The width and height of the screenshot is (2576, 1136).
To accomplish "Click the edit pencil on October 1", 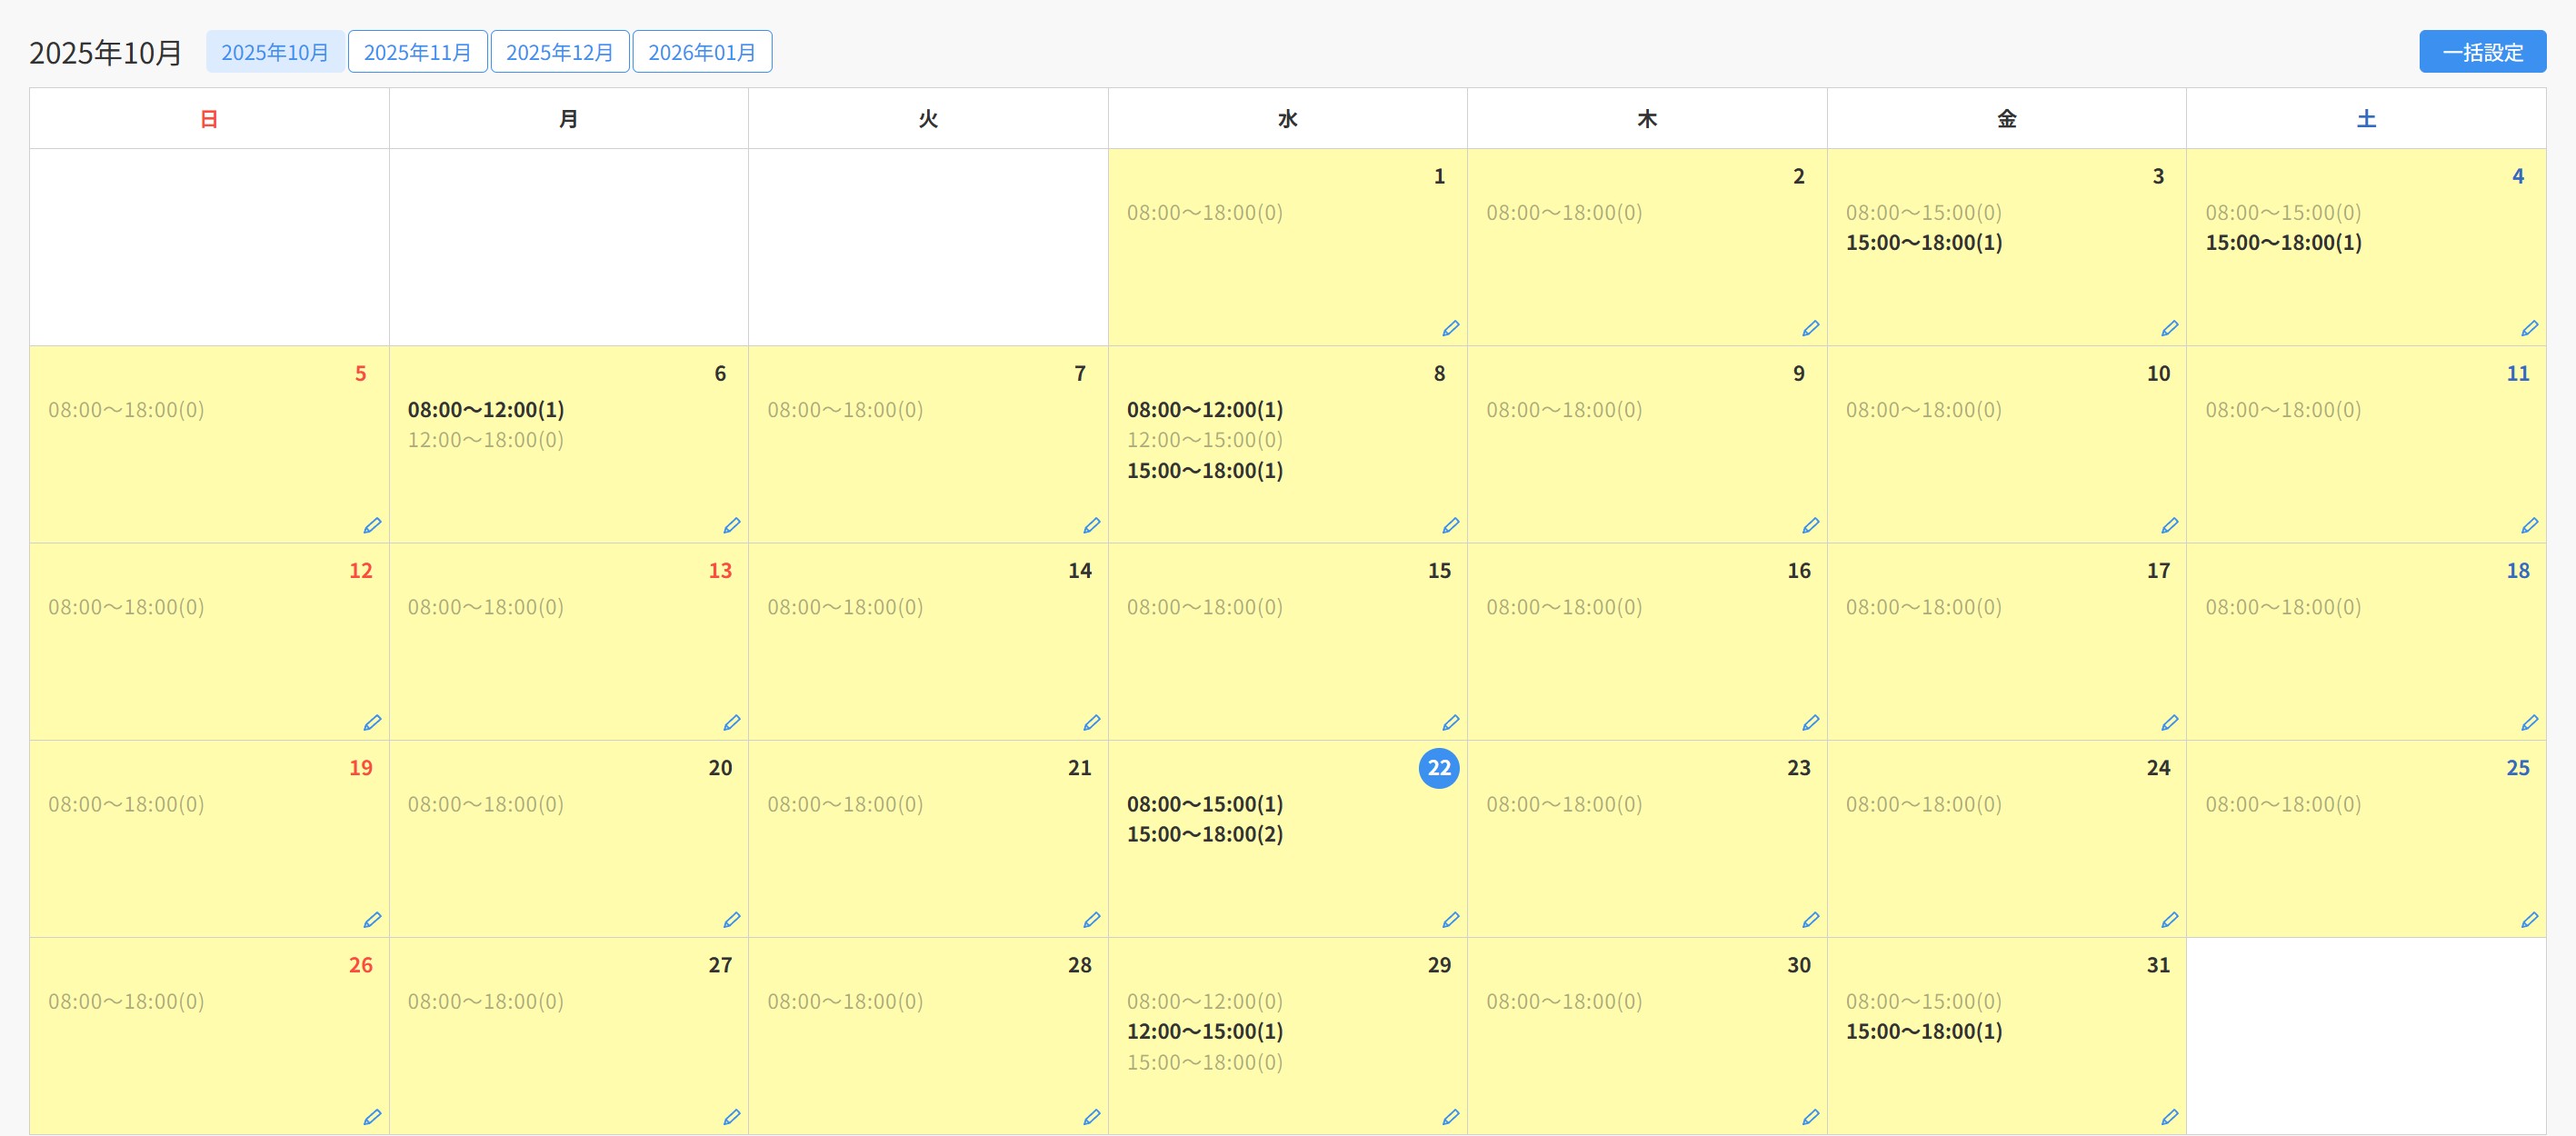I will (1450, 328).
